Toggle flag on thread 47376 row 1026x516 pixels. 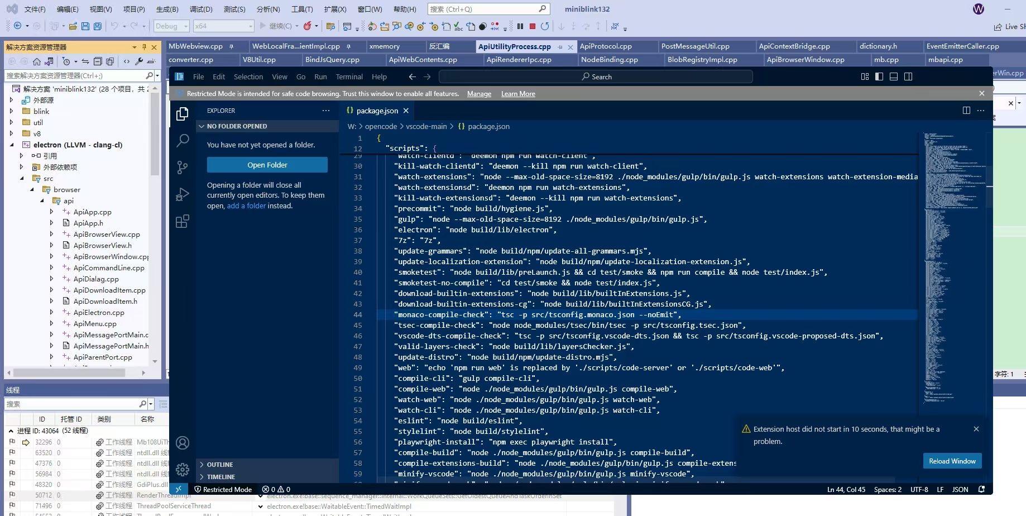[12, 464]
